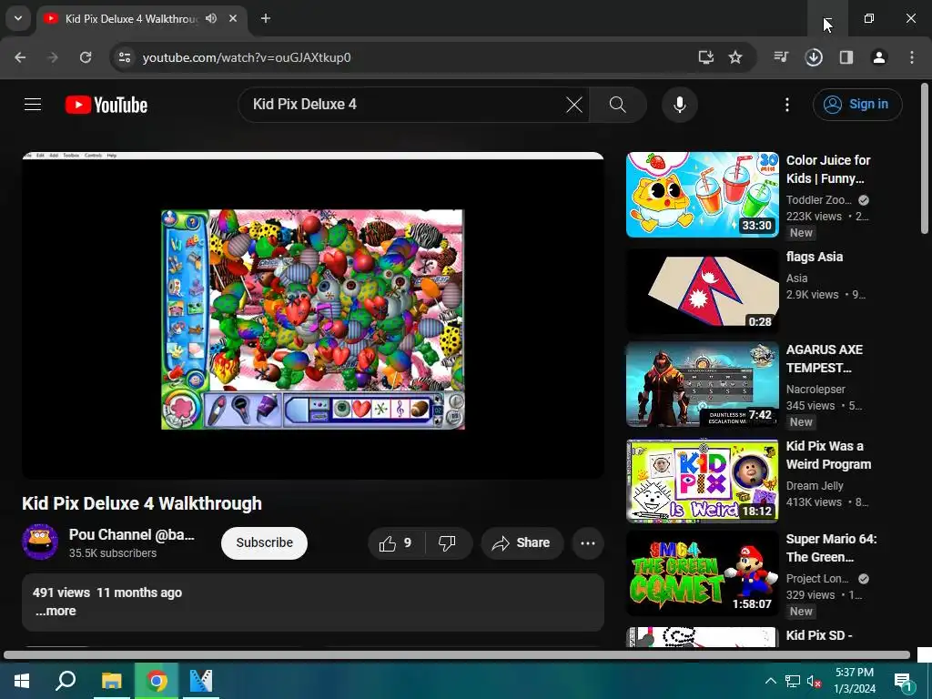Open Windows taskbar search
Image resolution: width=932 pixels, height=699 pixels.
pos(66,681)
